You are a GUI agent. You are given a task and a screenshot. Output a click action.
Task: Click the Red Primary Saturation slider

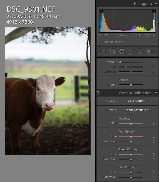(x=131, y=141)
